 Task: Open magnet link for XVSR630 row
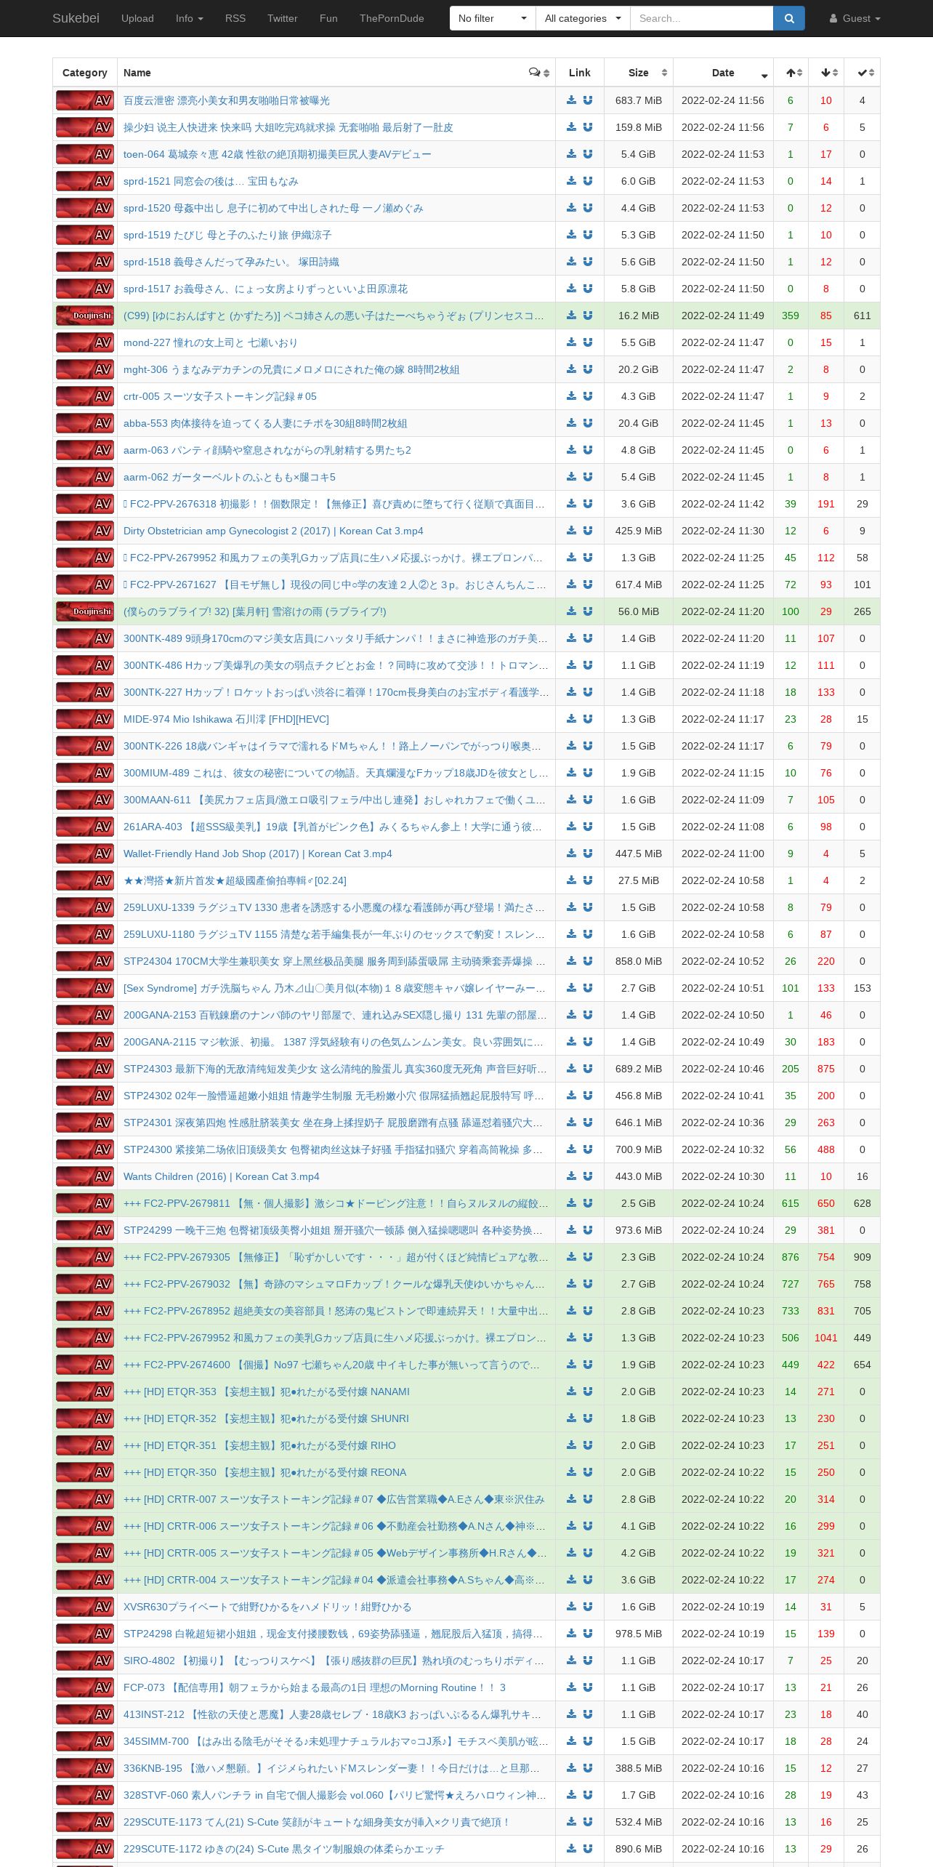(588, 1607)
